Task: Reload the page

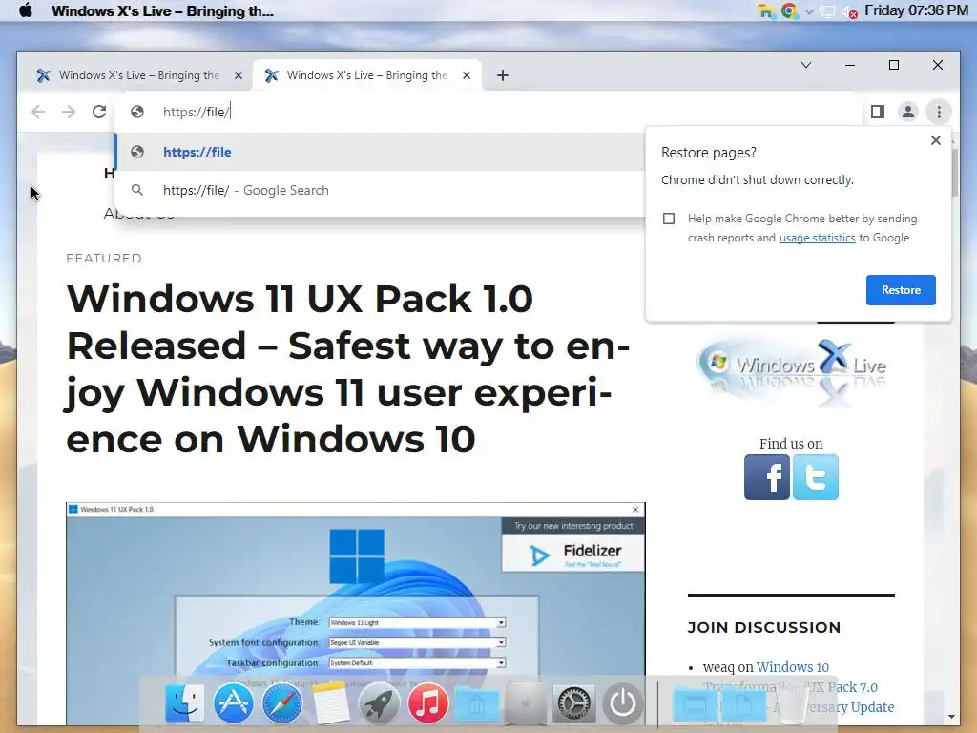Action: tap(99, 112)
